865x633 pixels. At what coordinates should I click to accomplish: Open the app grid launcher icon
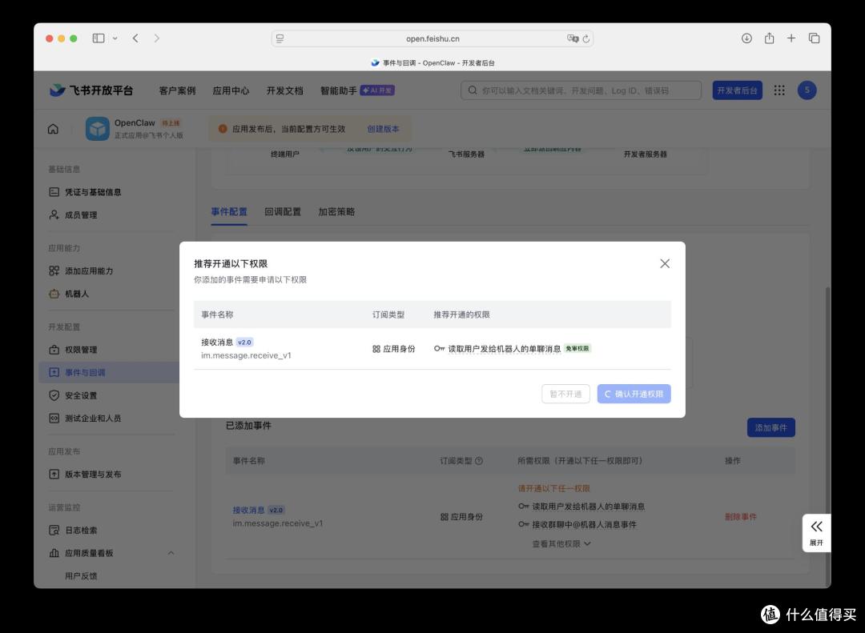pos(779,90)
